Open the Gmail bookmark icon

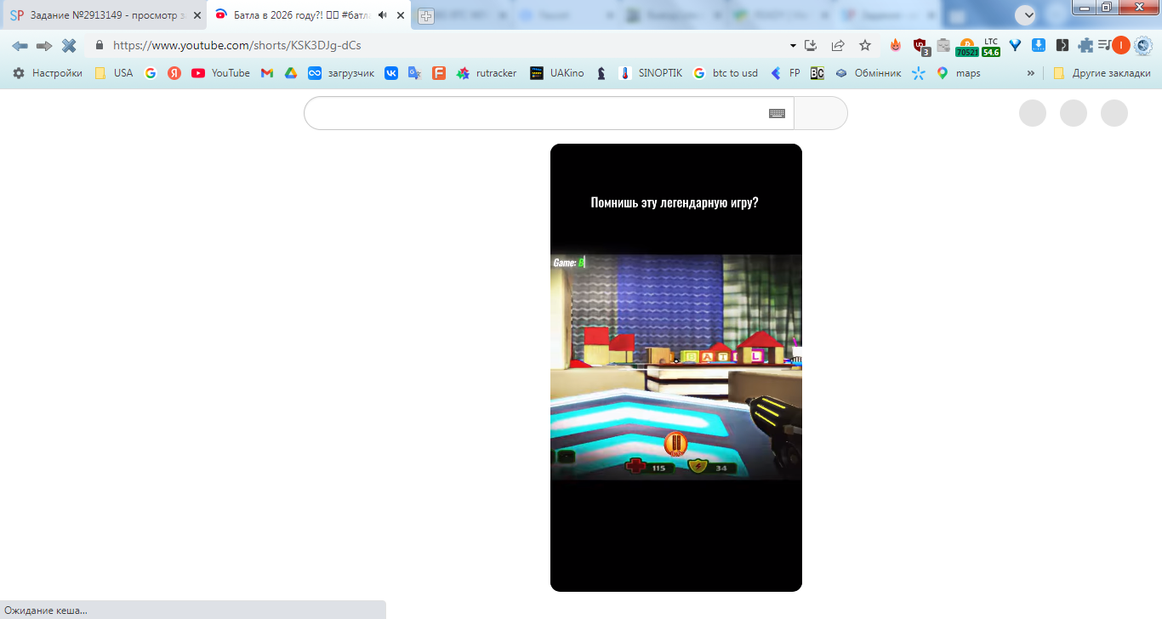point(267,73)
